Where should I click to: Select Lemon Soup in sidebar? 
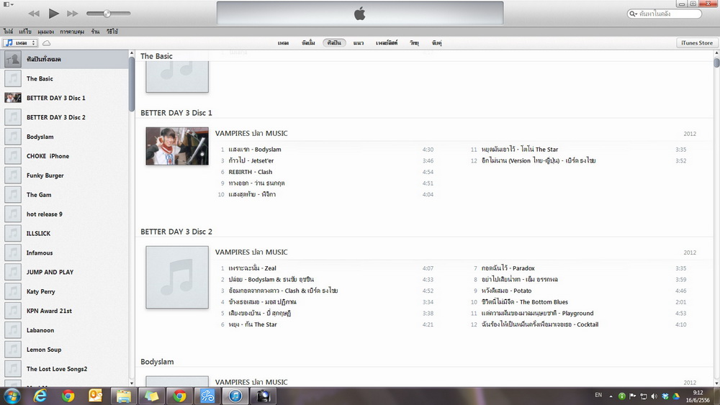(64, 350)
